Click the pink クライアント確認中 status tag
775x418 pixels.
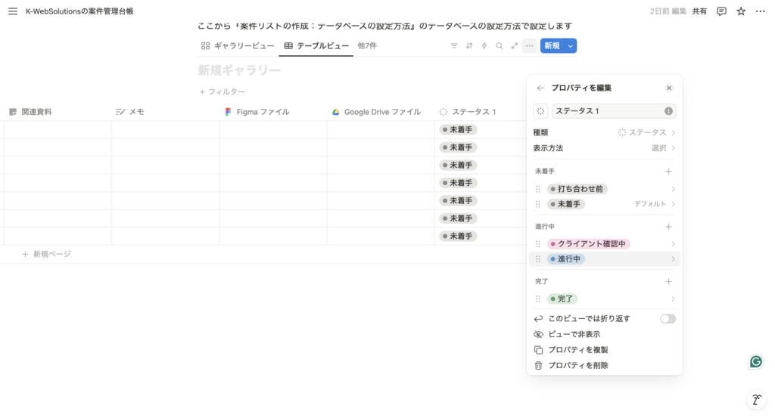click(x=589, y=244)
